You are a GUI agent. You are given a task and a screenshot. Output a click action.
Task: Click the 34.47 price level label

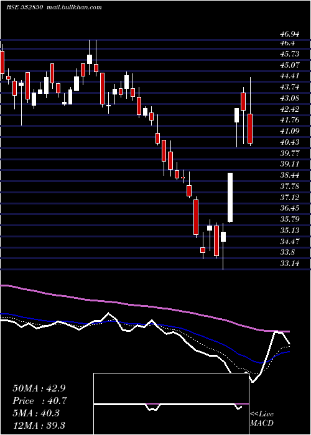coord(290,241)
